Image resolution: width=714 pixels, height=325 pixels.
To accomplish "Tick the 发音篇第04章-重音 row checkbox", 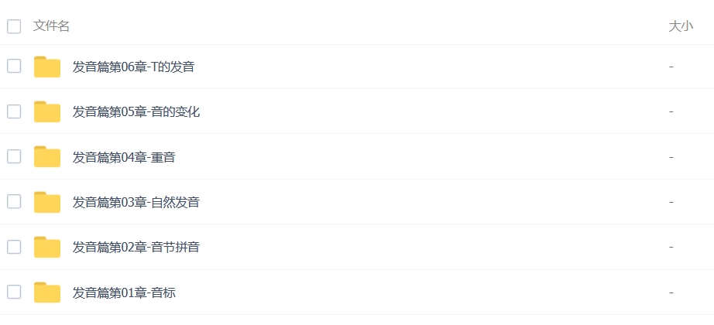I will coord(14,156).
